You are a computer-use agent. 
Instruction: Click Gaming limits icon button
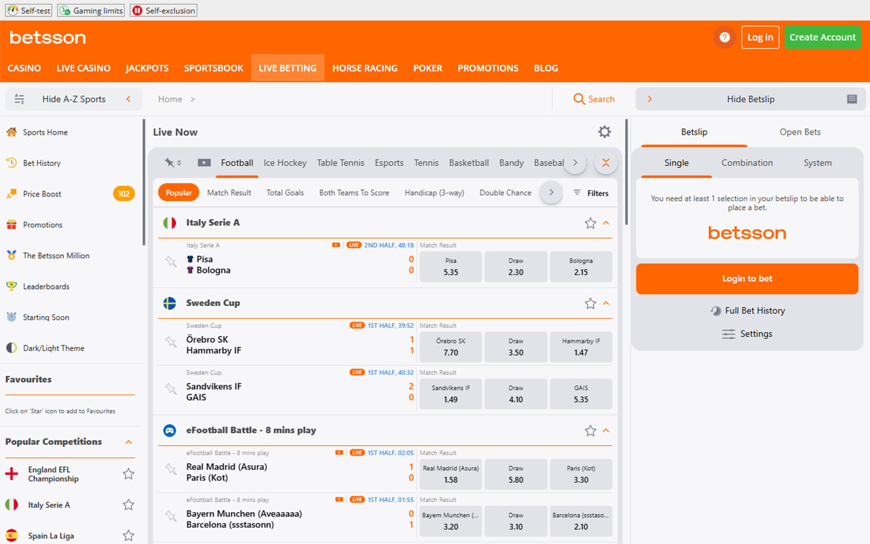coord(91,10)
